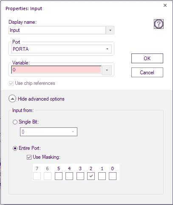Tick mask bit 0 checkbox
The height and width of the screenshot is (205, 173).
tap(113, 176)
